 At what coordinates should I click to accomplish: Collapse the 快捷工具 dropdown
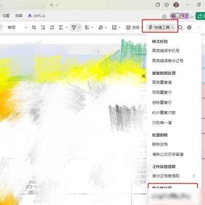[173, 28]
